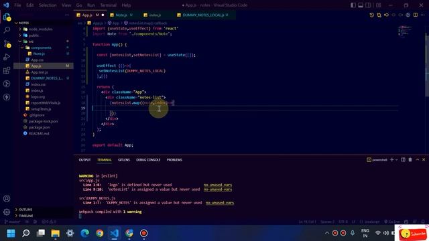Open Note.js in the explorer tree
429x241 pixels.
click(x=44, y=54)
